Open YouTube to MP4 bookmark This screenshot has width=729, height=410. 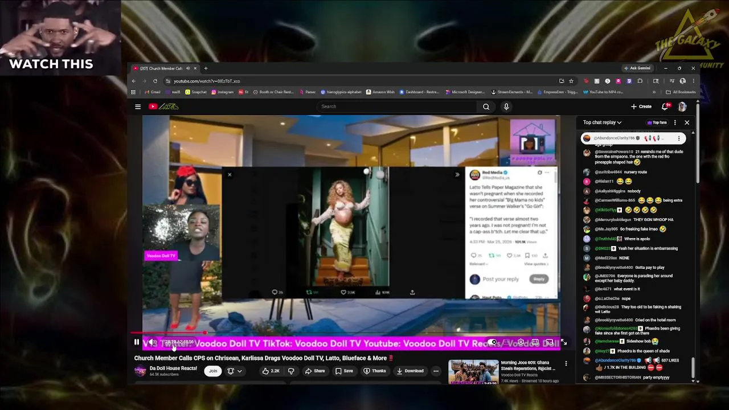coord(604,92)
